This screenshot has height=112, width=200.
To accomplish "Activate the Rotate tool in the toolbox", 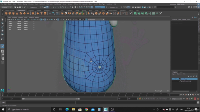I will coord(2,35).
